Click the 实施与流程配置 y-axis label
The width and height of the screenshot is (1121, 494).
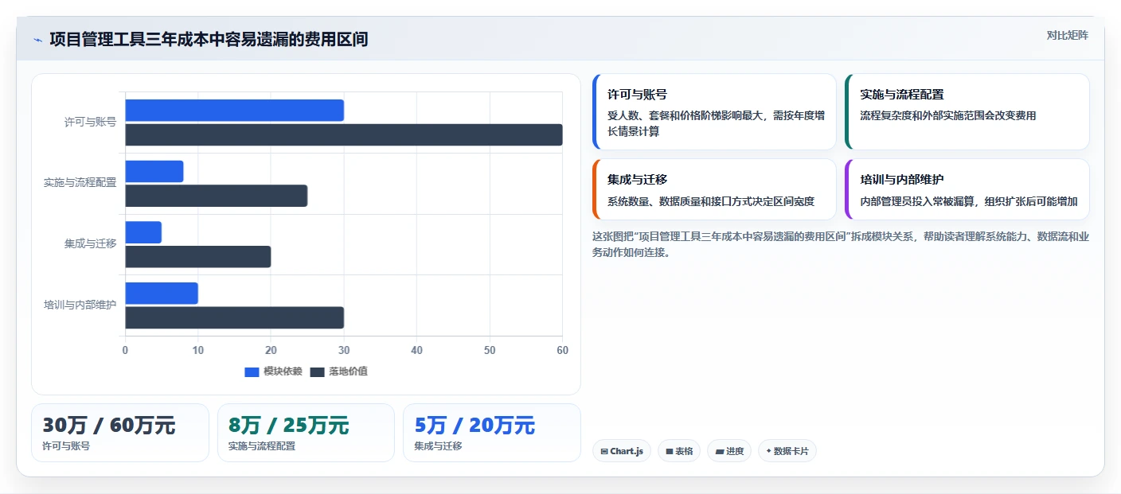(80, 183)
